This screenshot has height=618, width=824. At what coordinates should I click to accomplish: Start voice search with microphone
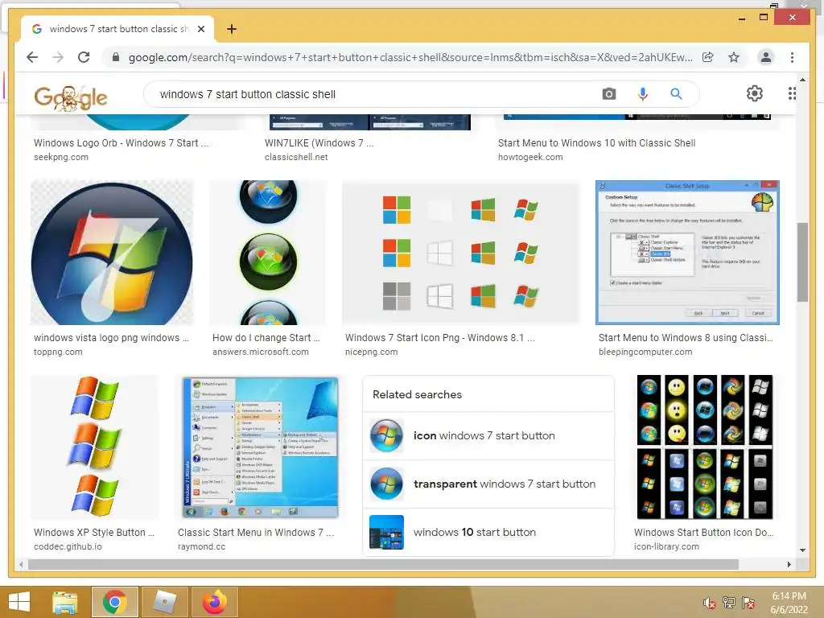[642, 94]
